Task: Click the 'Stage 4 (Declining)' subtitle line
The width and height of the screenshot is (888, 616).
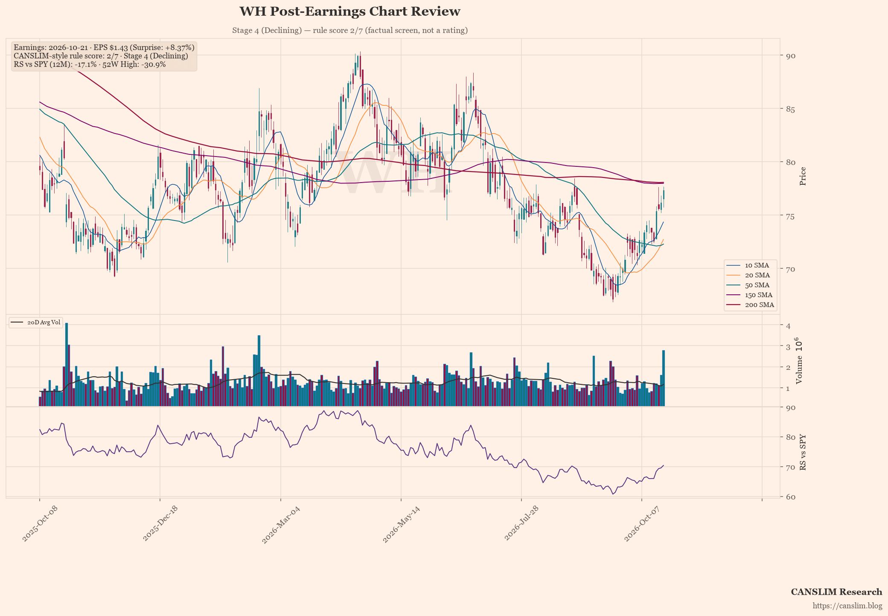Action: 349,30
